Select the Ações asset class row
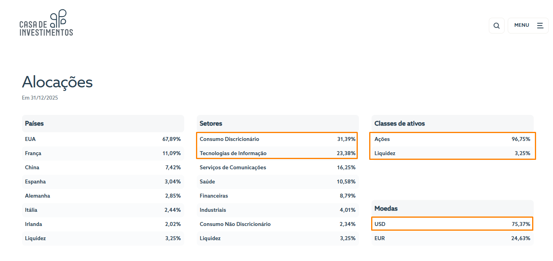 (453, 139)
